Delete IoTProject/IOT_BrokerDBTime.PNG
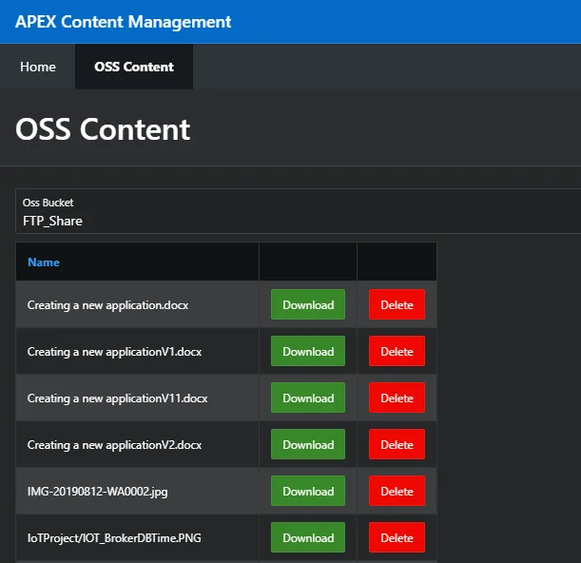This screenshot has height=563, width=581. coord(397,537)
